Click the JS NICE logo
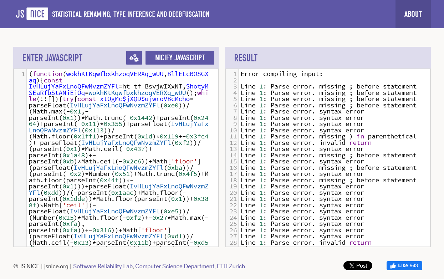Image resolution: width=444 pixels, height=279 pixels. (32, 14)
